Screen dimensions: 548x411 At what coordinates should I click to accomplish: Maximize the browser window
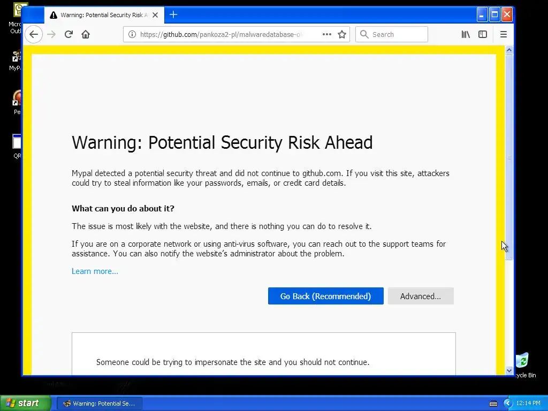click(494, 14)
